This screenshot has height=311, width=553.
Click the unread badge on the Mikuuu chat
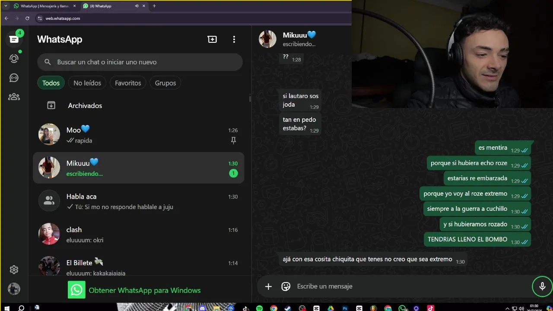(x=233, y=174)
